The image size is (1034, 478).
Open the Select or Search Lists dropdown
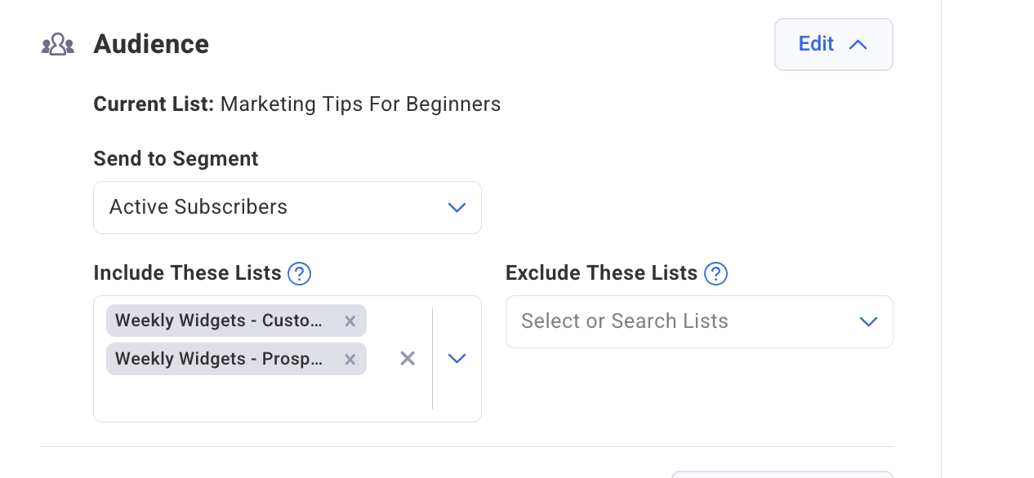click(699, 321)
